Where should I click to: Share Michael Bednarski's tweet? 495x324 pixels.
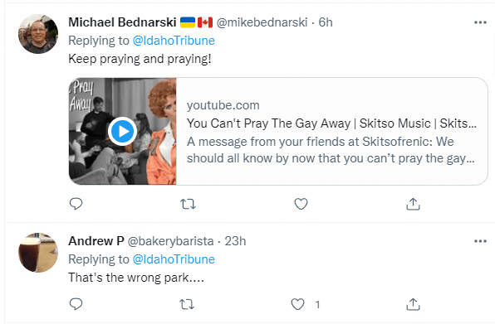pos(413,204)
